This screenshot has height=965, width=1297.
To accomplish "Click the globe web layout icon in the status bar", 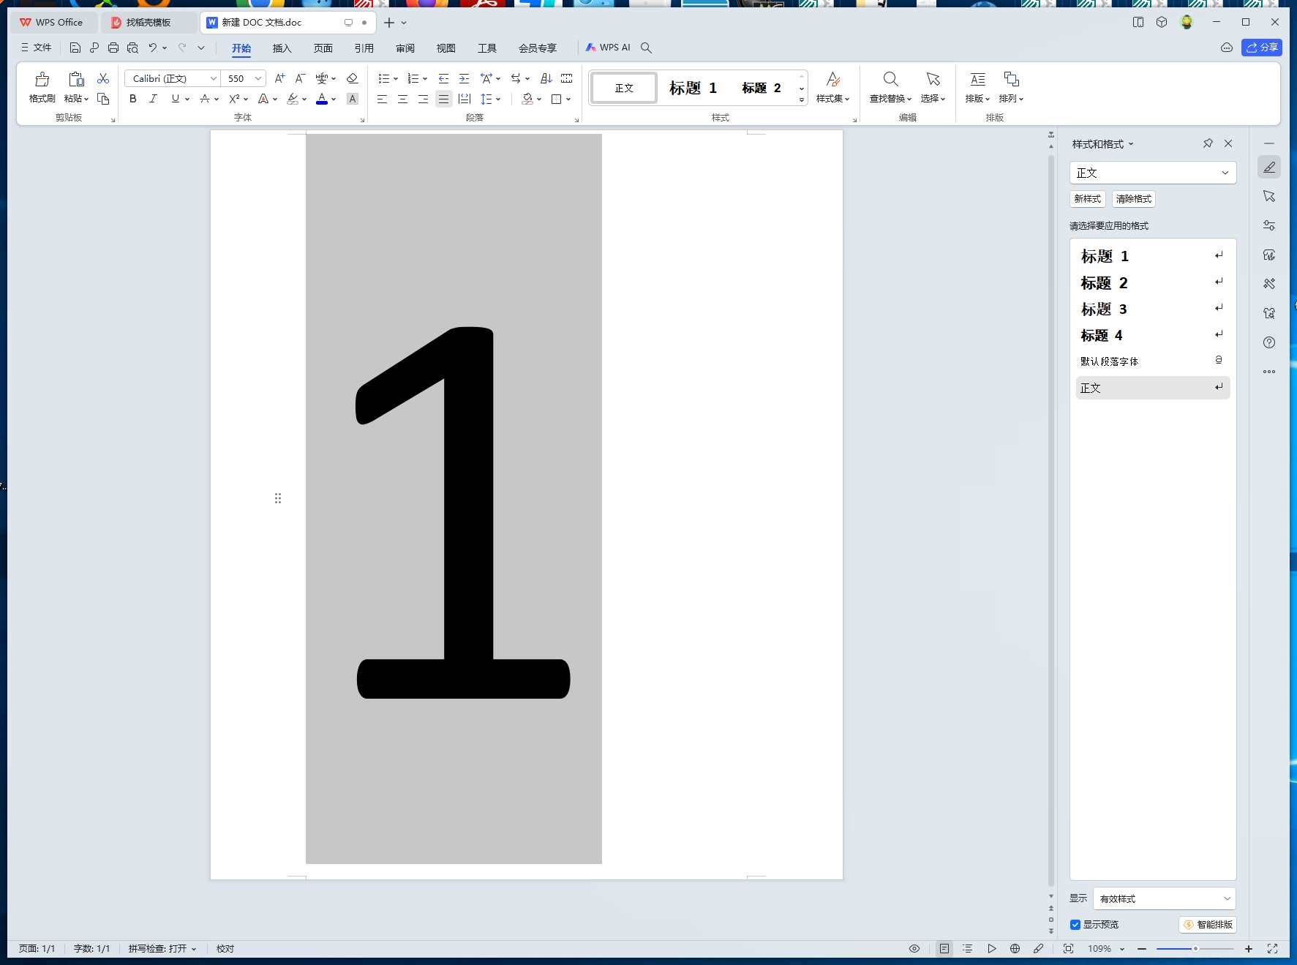I will point(1015,949).
